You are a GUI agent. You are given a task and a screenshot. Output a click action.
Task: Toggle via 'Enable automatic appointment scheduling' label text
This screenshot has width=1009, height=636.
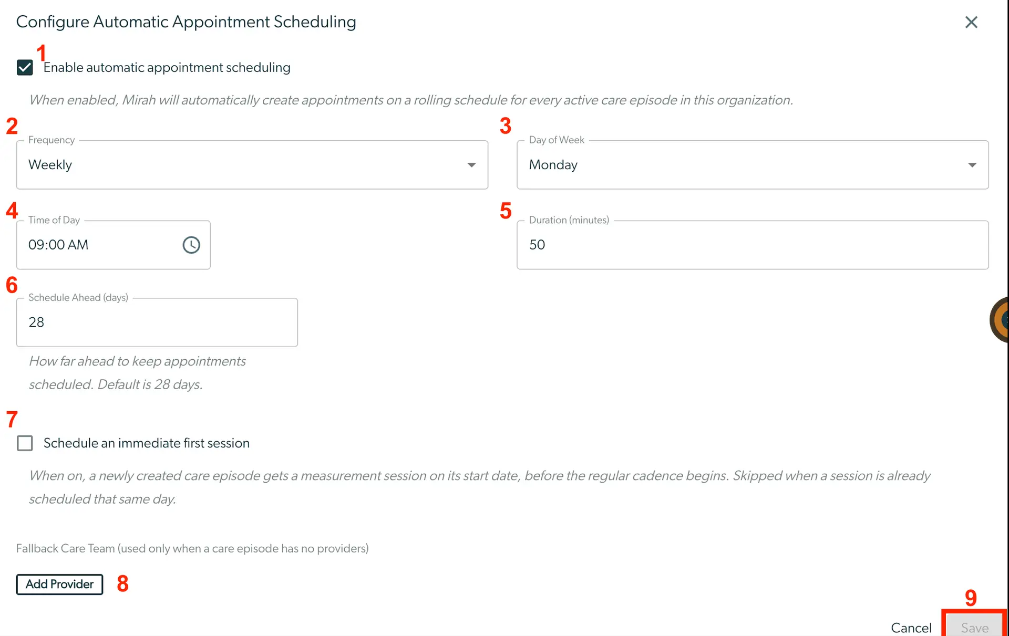167,68
